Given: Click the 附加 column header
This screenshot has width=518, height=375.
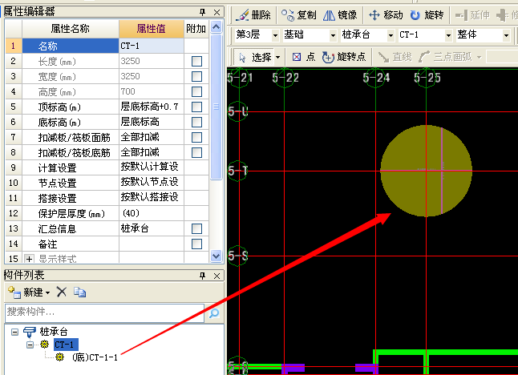Looking at the screenshot, I should (196, 29).
